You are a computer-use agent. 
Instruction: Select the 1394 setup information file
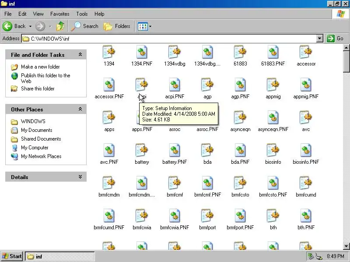click(x=109, y=52)
